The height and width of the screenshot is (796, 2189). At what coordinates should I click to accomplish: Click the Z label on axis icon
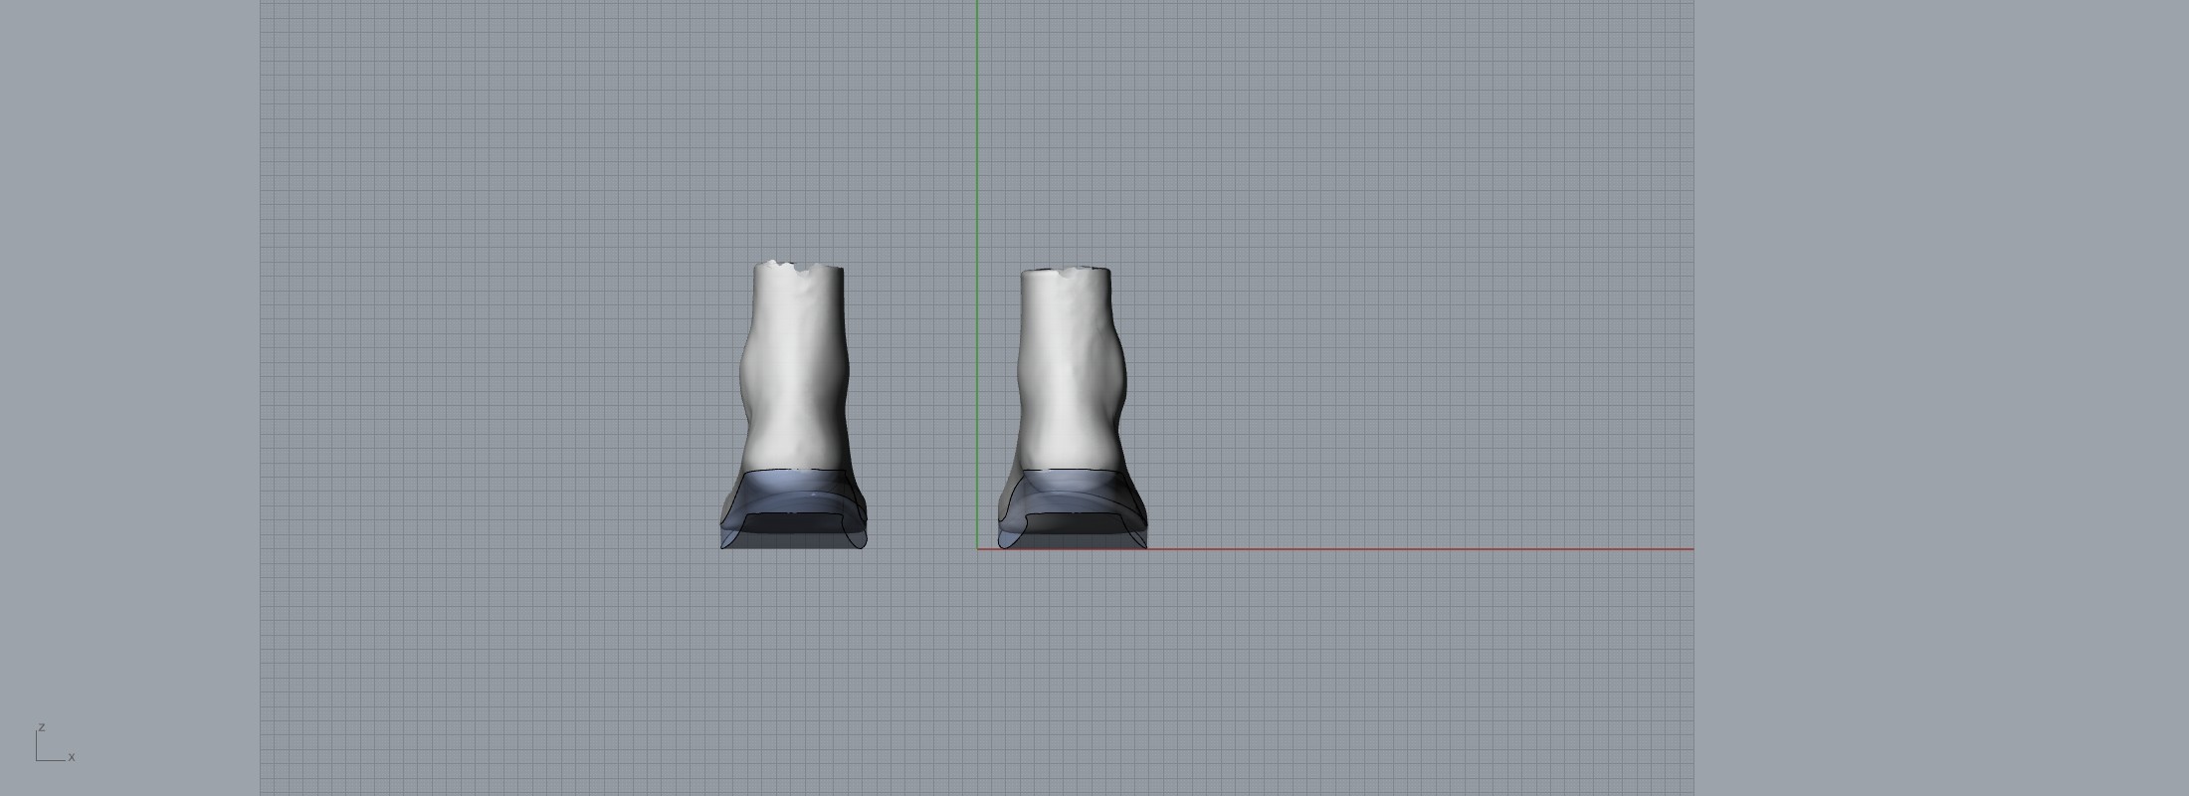click(42, 727)
